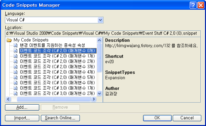Click the Language: label
Screen dimensions: 206x126
(x=15, y=14)
